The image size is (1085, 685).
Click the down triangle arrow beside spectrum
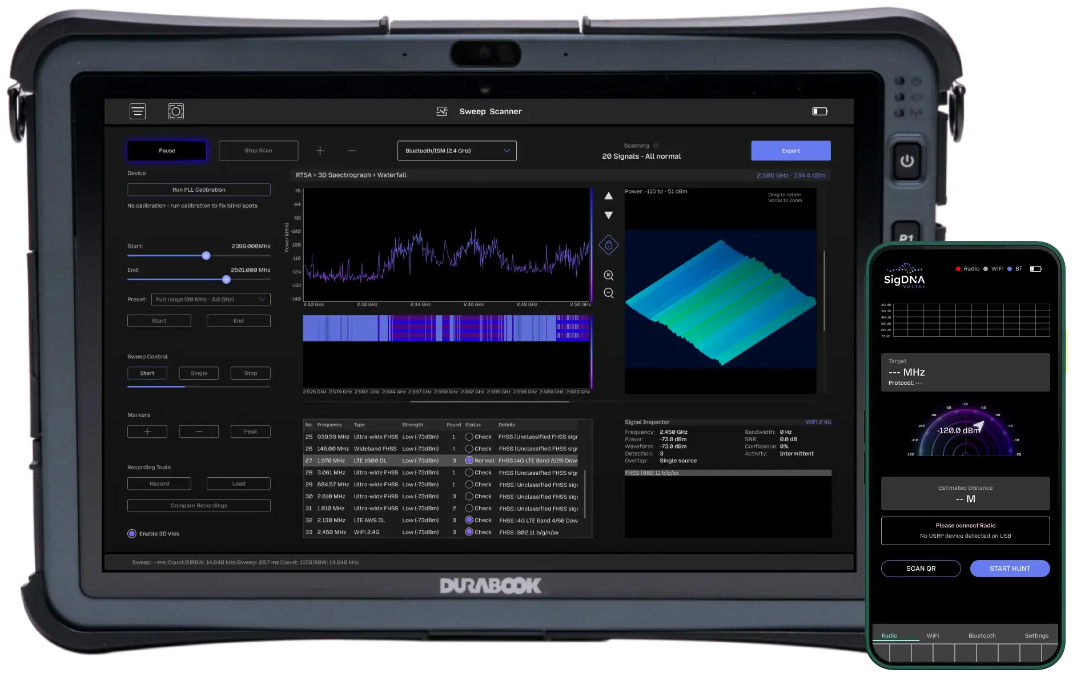pos(609,215)
